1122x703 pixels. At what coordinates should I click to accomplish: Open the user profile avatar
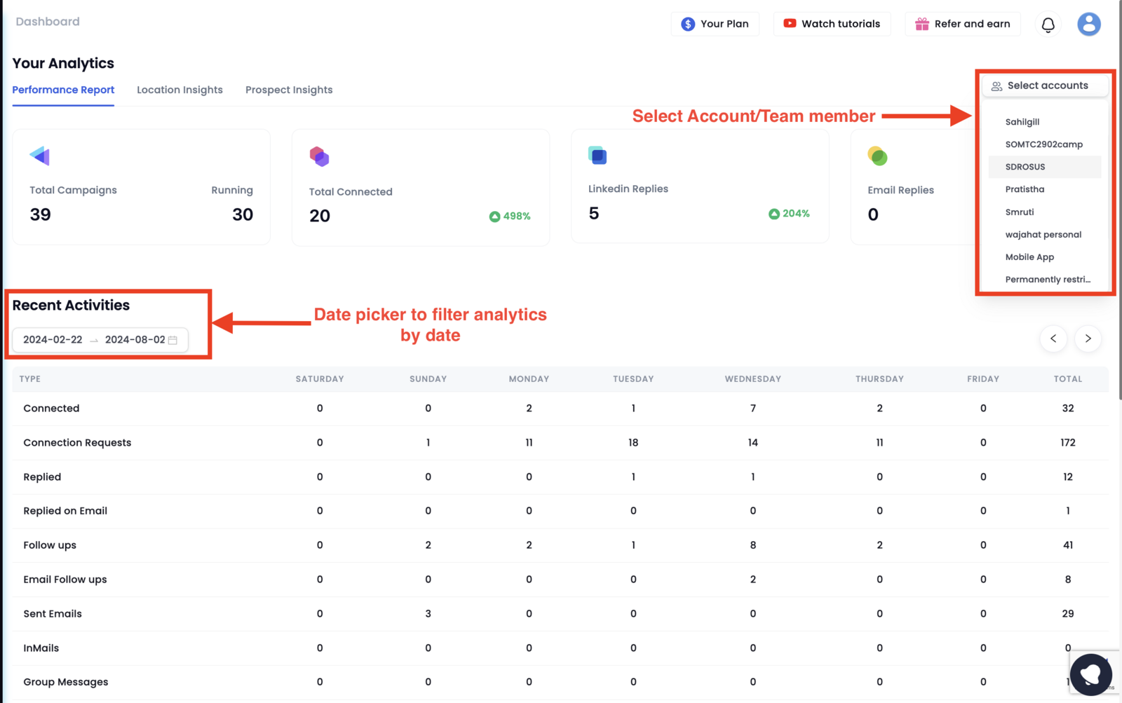pos(1088,24)
